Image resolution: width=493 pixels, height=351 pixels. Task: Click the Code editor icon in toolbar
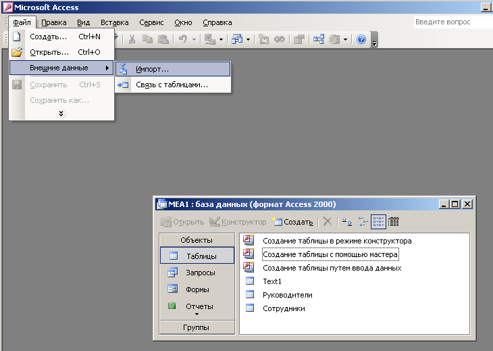tap(264, 39)
